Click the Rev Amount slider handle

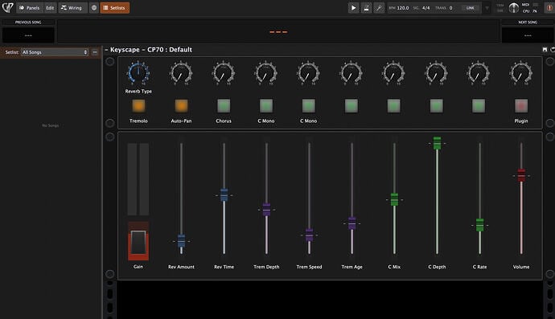pyautogui.click(x=181, y=241)
